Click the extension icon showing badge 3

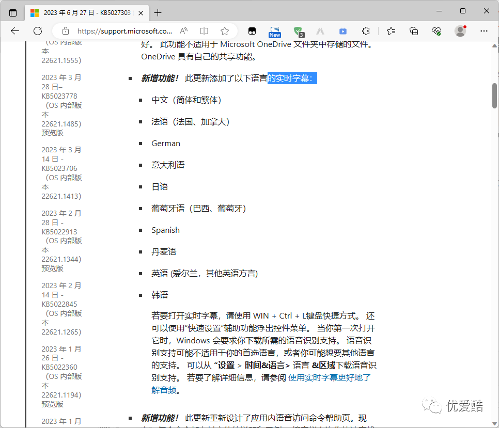(x=299, y=31)
